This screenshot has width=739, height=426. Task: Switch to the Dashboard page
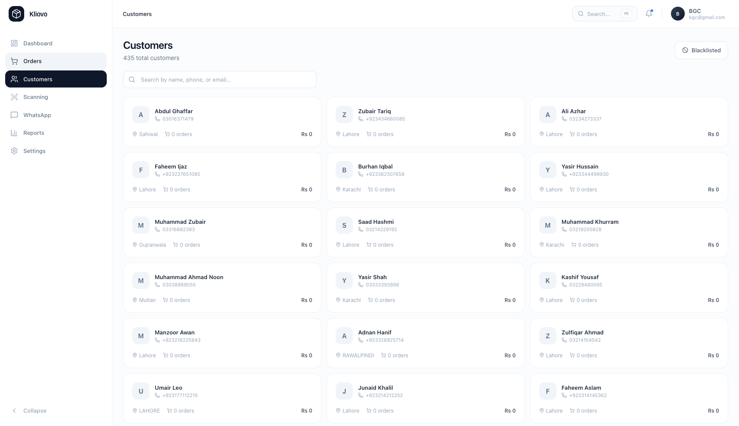(x=38, y=43)
